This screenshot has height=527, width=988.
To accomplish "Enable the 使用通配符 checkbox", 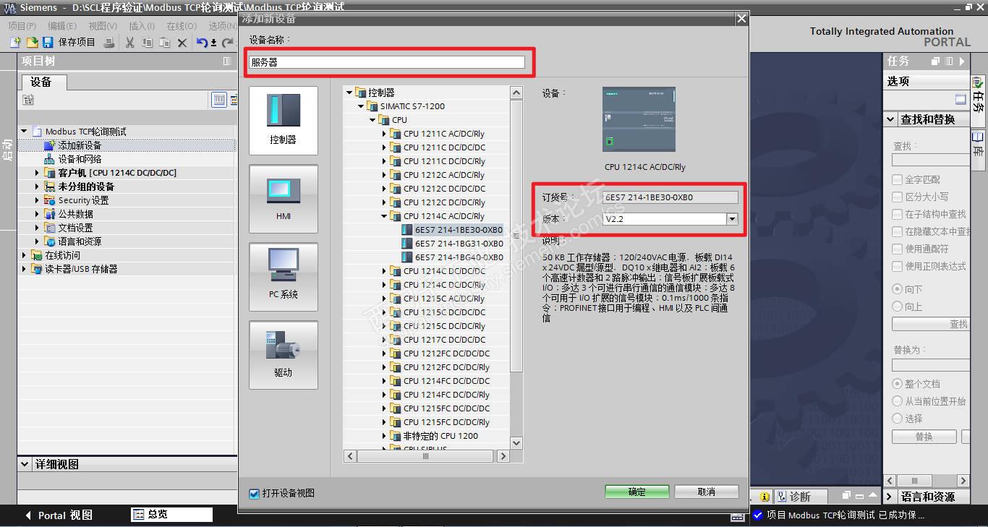I will [x=898, y=249].
